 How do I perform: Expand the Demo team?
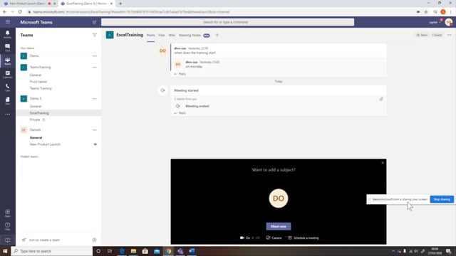pyautogui.click(x=34, y=55)
